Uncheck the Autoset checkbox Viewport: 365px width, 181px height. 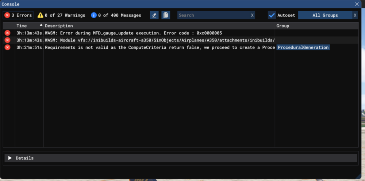pyautogui.click(x=272, y=15)
